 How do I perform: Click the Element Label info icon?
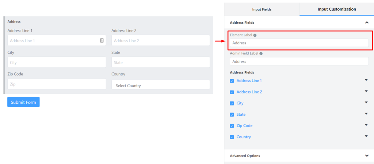point(255,35)
